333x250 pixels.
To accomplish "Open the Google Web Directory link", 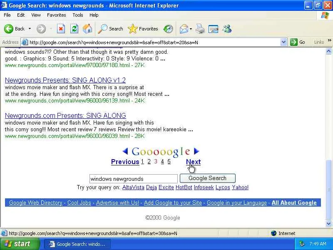I will pyautogui.click(x=36, y=202).
